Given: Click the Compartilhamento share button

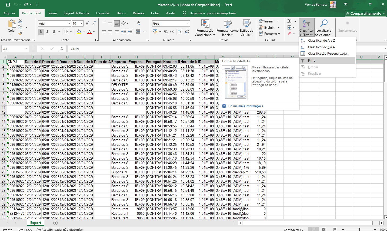Looking at the screenshot, I should click(365, 13).
